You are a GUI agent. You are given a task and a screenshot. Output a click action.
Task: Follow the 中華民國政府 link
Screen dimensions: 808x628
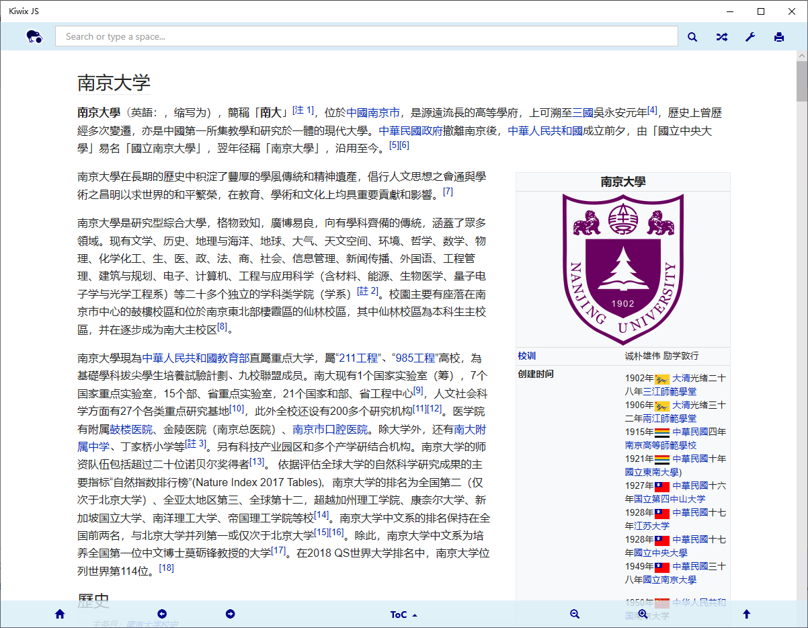click(x=410, y=130)
